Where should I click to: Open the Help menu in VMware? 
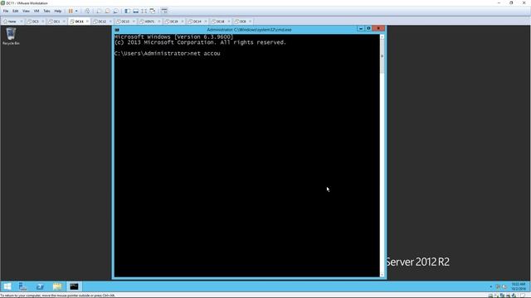pos(58,11)
